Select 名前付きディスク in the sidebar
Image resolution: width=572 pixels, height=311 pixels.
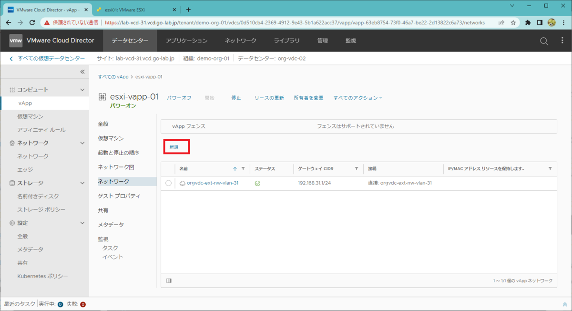[38, 196]
